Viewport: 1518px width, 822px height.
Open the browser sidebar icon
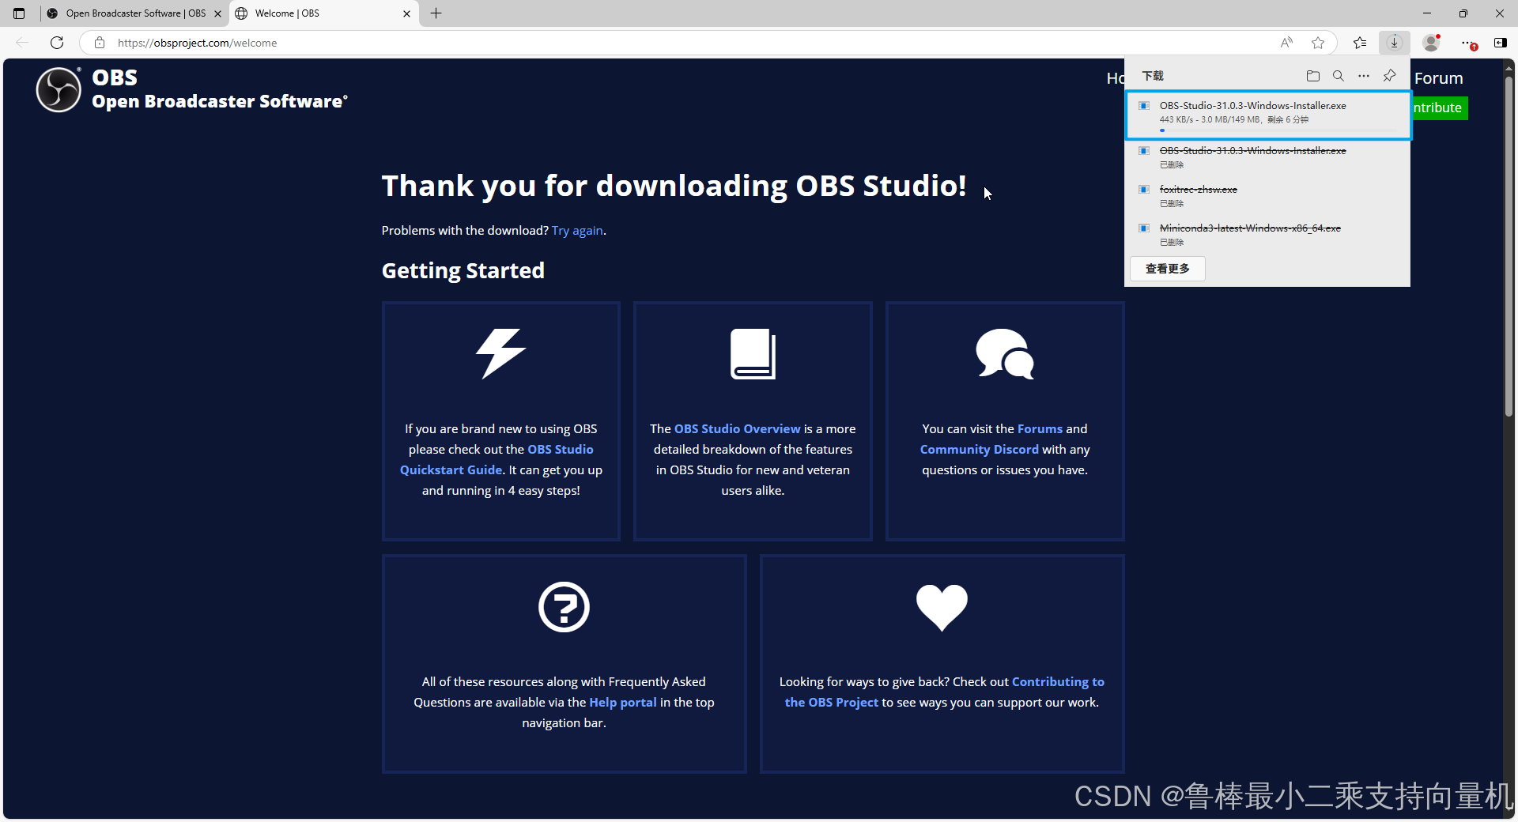[1500, 43]
